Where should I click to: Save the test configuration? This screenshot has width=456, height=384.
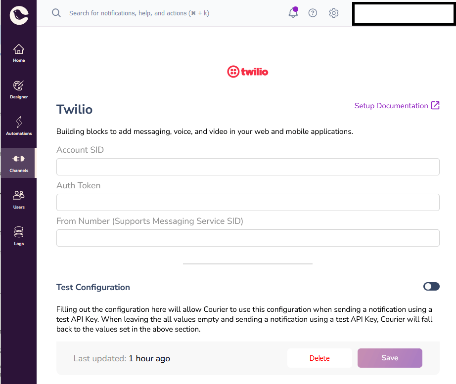pyautogui.click(x=390, y=358)
